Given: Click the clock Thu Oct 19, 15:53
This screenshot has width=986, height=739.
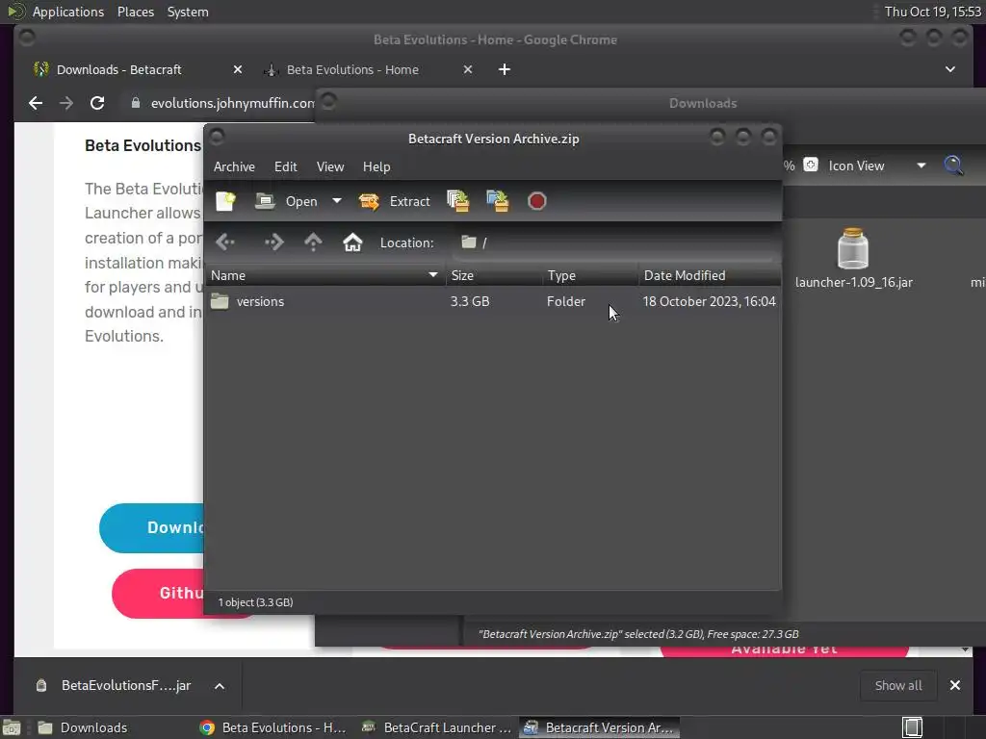Looking at the screenshot, I should (932, 12).
